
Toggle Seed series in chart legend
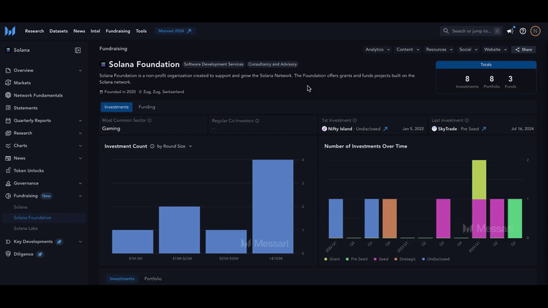coord(381,259)
